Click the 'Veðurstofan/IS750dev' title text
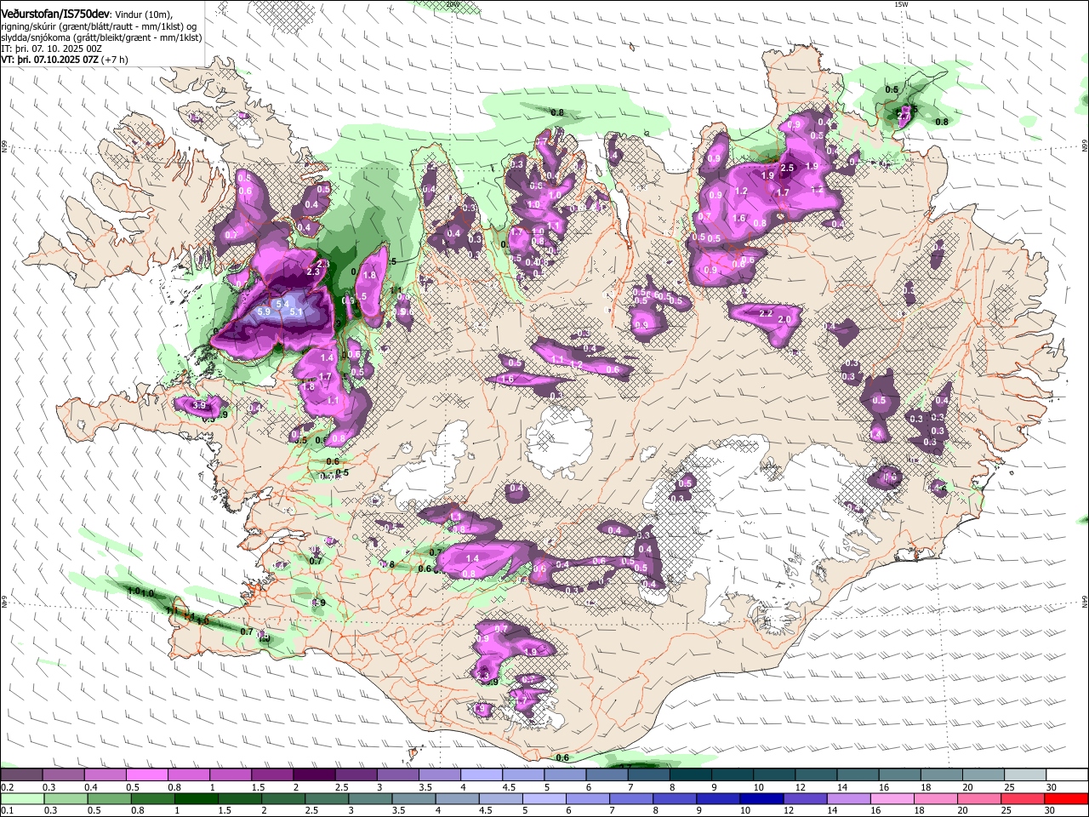Image resolution: width=1089 pixels, height=817 pixels. [x=54, y=14]
